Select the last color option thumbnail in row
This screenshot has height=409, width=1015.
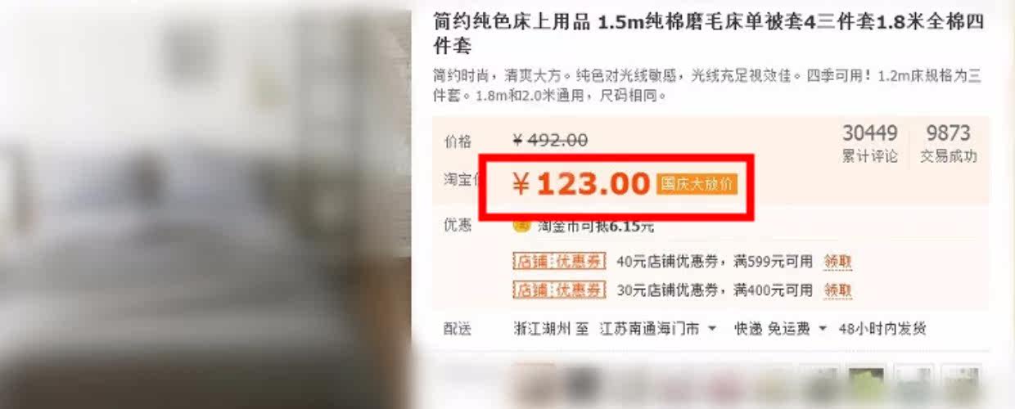pyautogui.click(x=962, y=386)
